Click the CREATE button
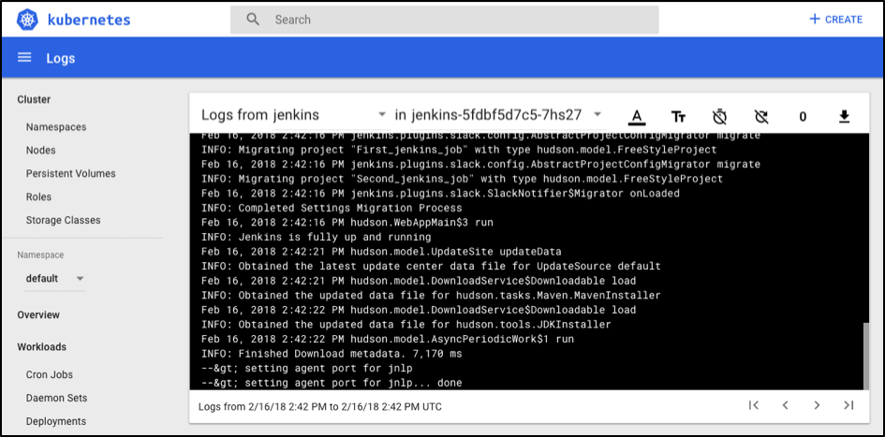Viewport: 885px width, 437px height. pyautogui.click(x=836, y=20)
